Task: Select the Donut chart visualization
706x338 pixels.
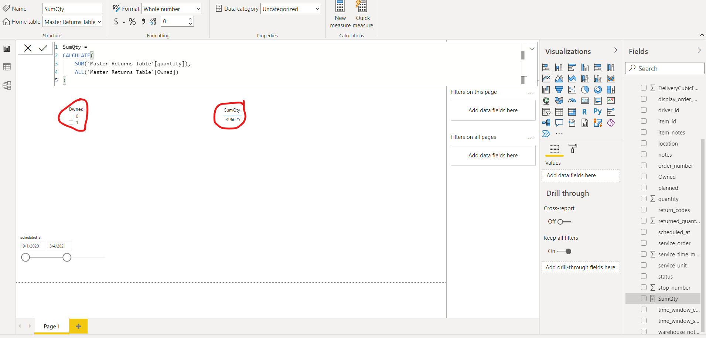Action: (598, 89)
